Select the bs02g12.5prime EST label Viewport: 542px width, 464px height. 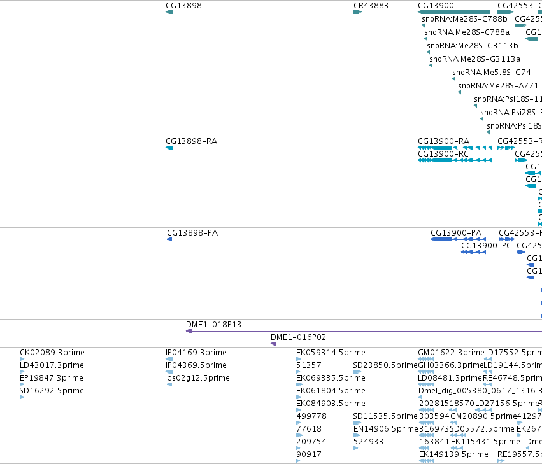point(199,378)
